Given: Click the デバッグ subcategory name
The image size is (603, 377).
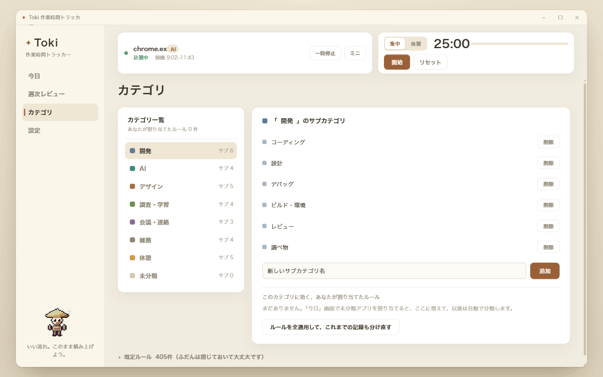Looking at the screenshot, I should 282,184.
